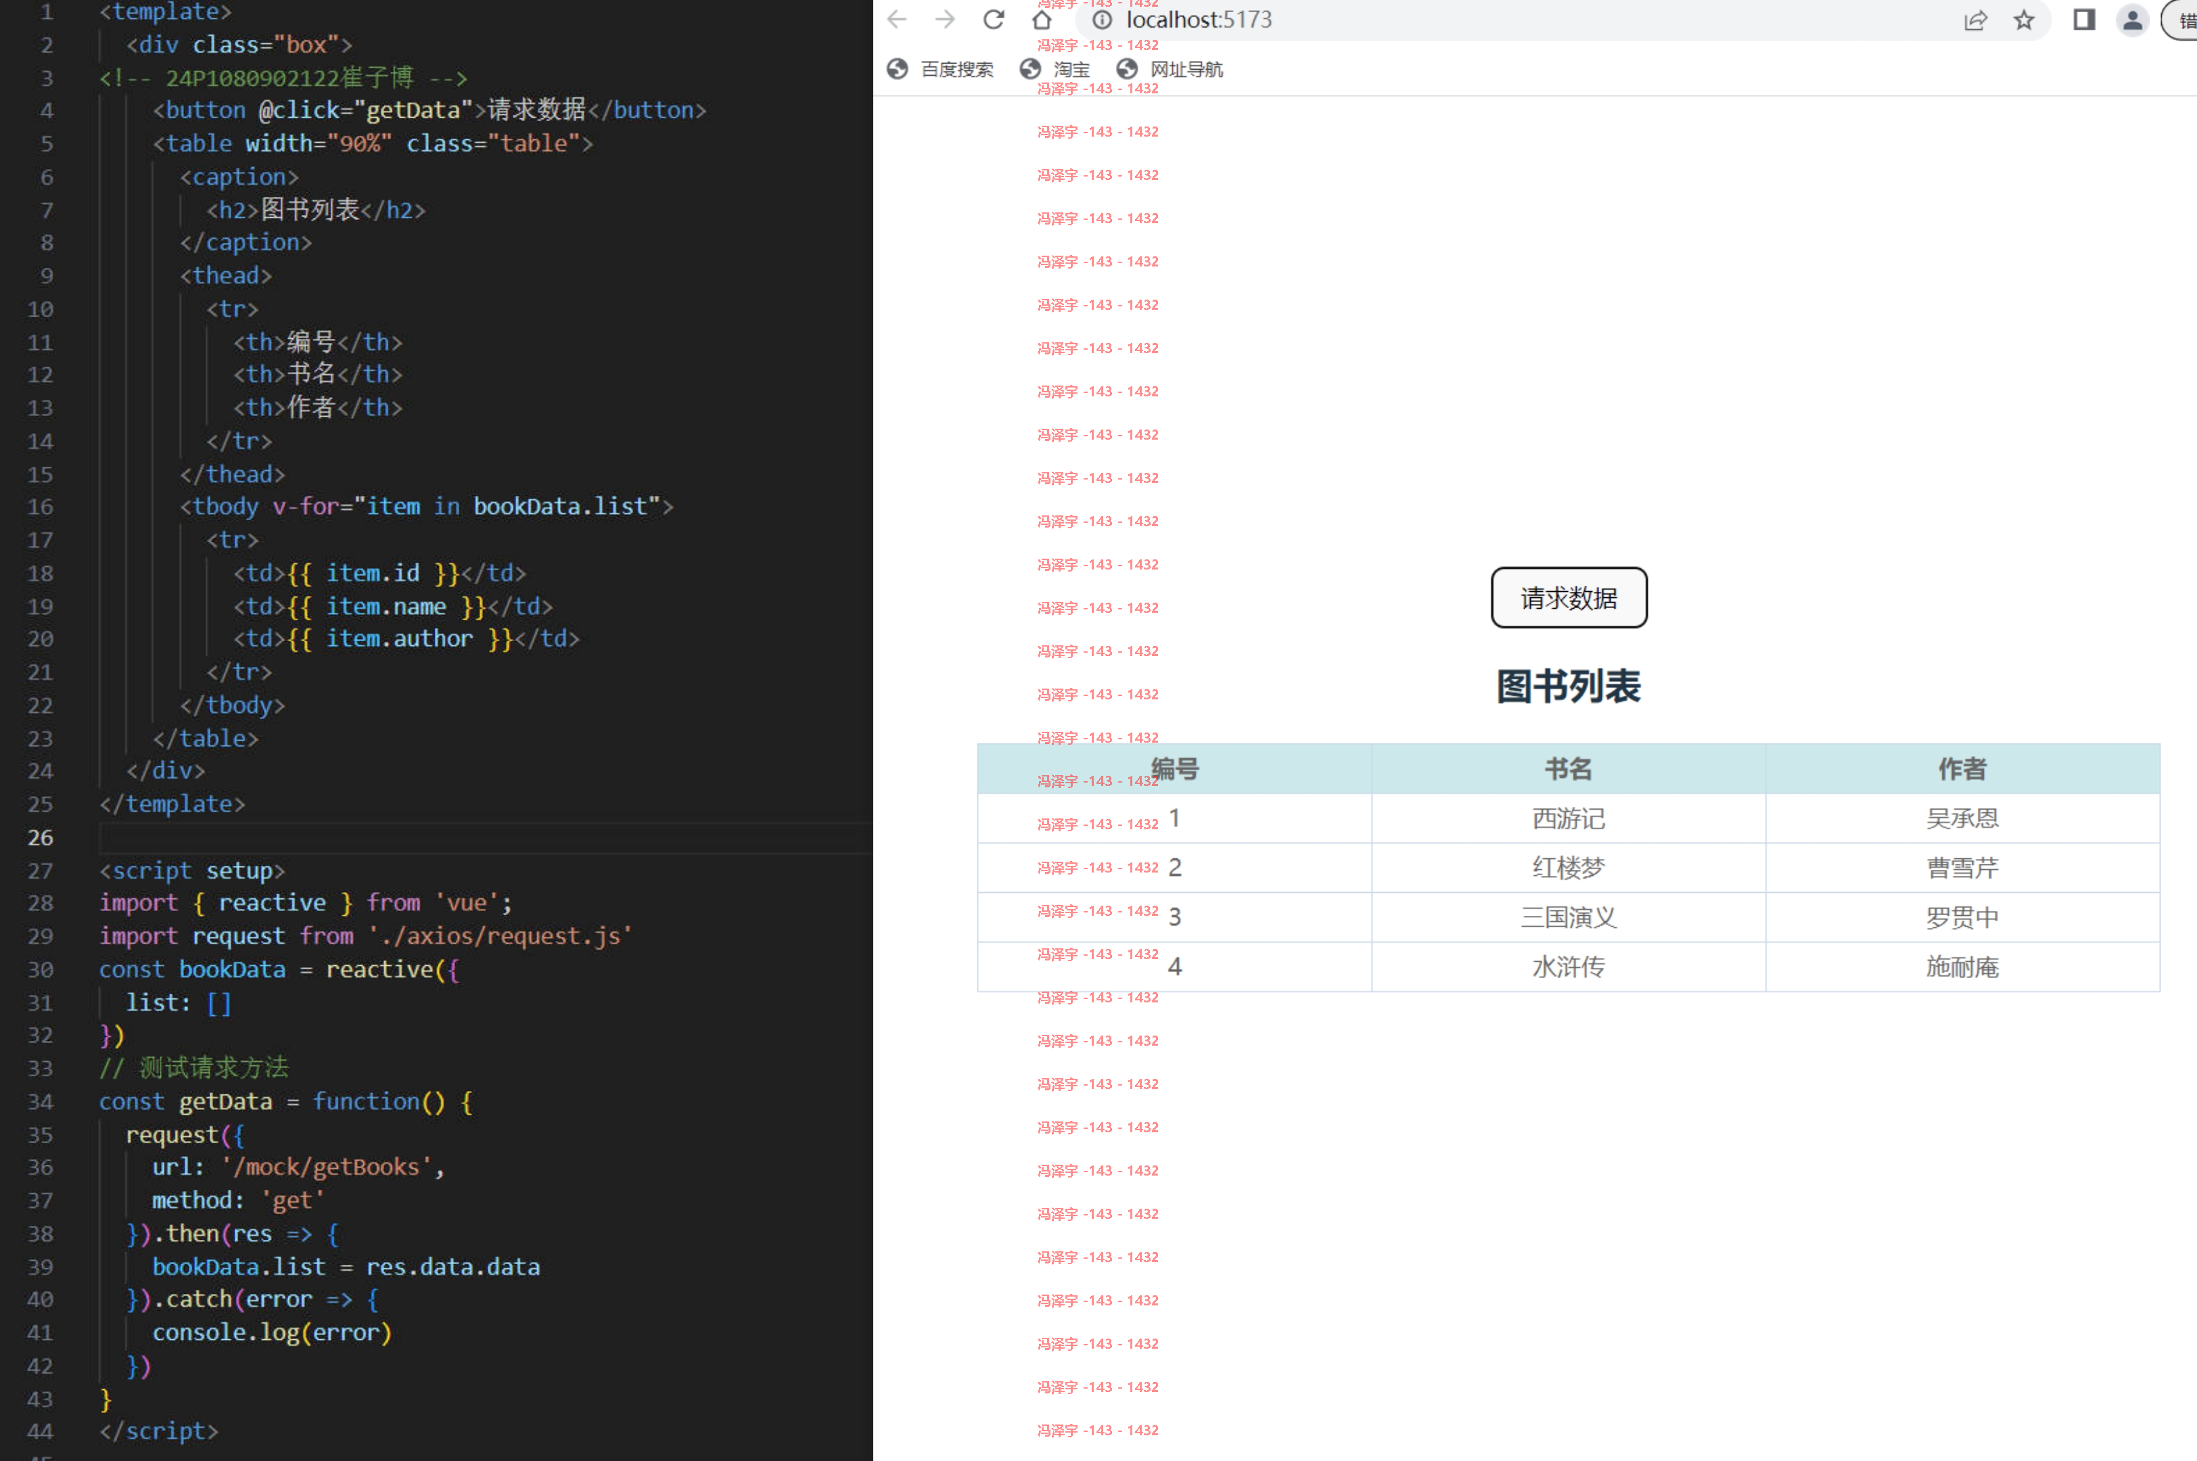2197x1461 pixels.
Task: Click method: 'get' line in code
Action: pyautogui.click(x=239, y=1201)
